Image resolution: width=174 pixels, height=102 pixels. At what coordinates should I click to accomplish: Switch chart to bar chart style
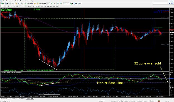coord(49,4)
